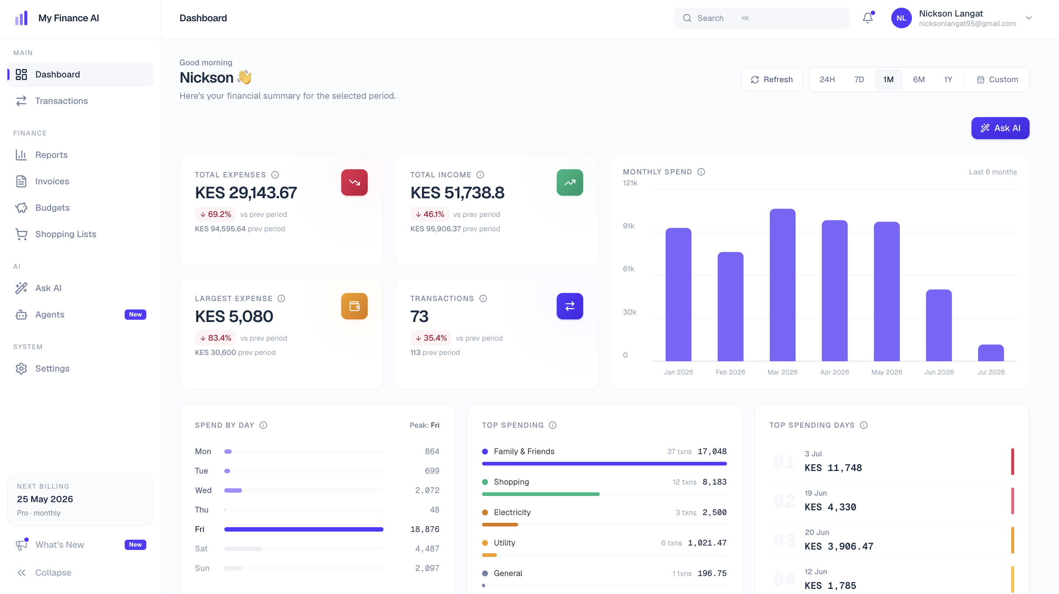
Task: Click the Transactions card info icon
Action: click(x=483, y=298)
